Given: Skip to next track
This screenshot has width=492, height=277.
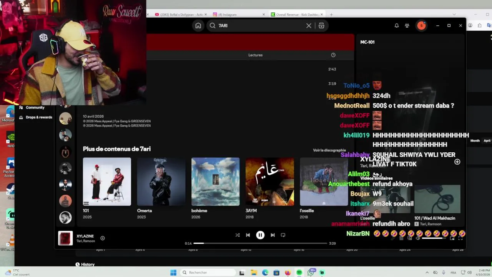Looking at the screenshot, I should pos(273,235).
